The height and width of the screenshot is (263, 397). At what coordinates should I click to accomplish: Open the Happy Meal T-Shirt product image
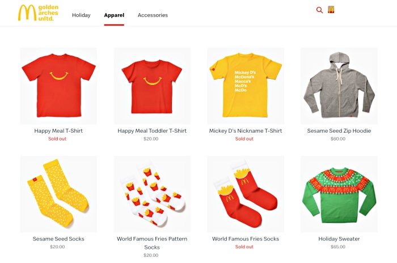(x=58, y=86)
